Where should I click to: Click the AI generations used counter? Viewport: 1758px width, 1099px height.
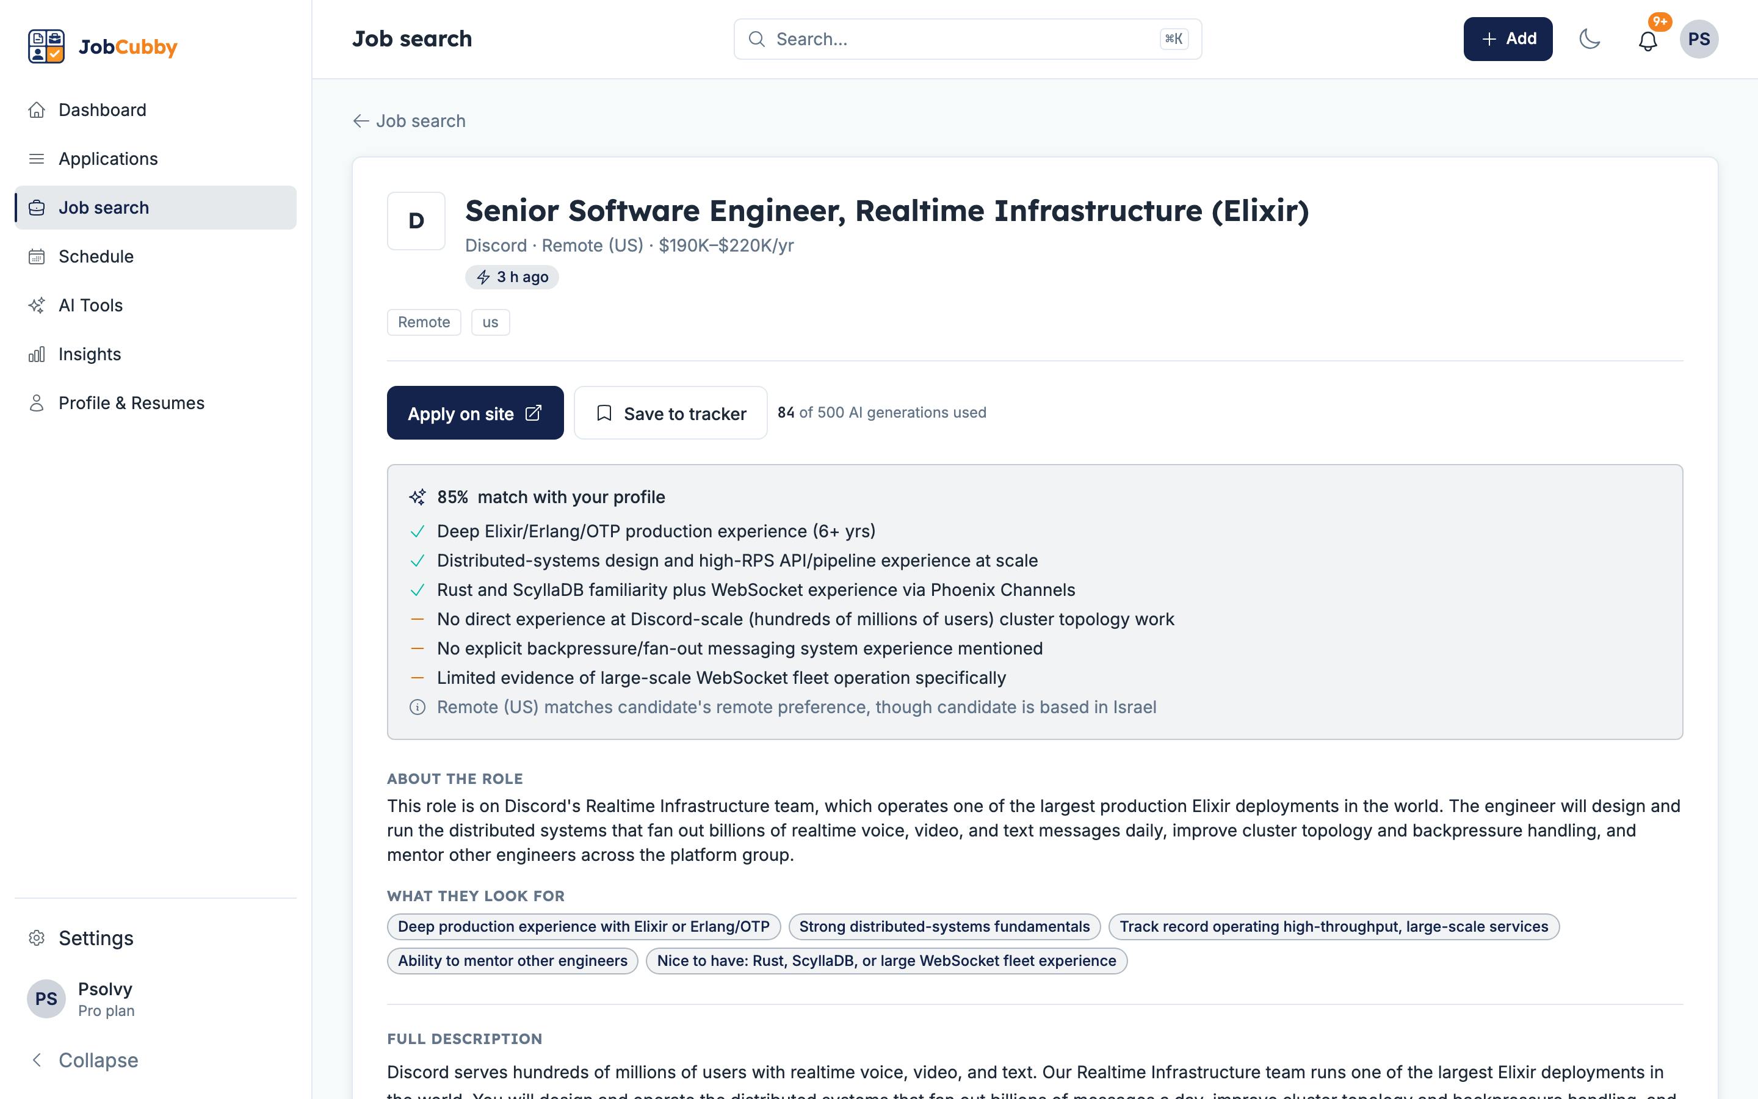tap(882, 413)
